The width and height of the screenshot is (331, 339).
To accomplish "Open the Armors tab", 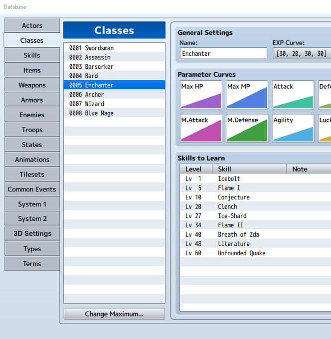I will (32, 100).
